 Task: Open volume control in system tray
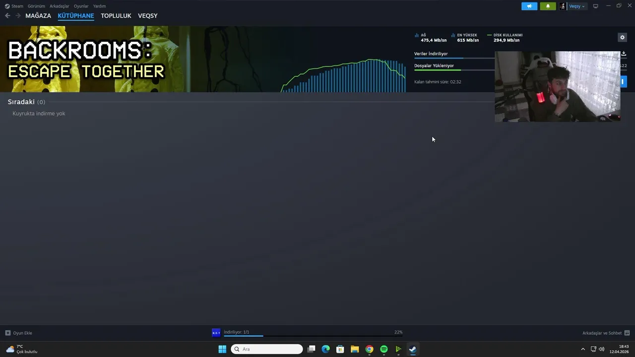(x=602, y=349)
